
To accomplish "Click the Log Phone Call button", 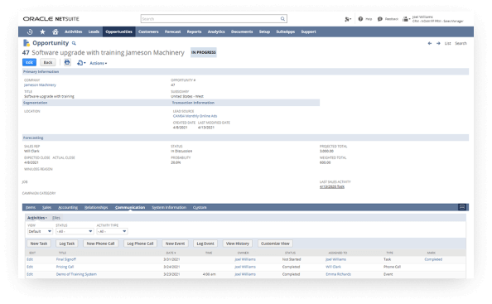I will tap(140, 244).
